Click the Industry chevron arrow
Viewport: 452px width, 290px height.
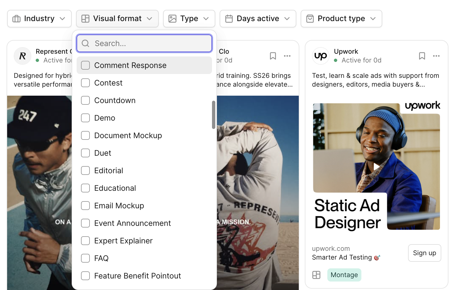[x=62, y=19]
